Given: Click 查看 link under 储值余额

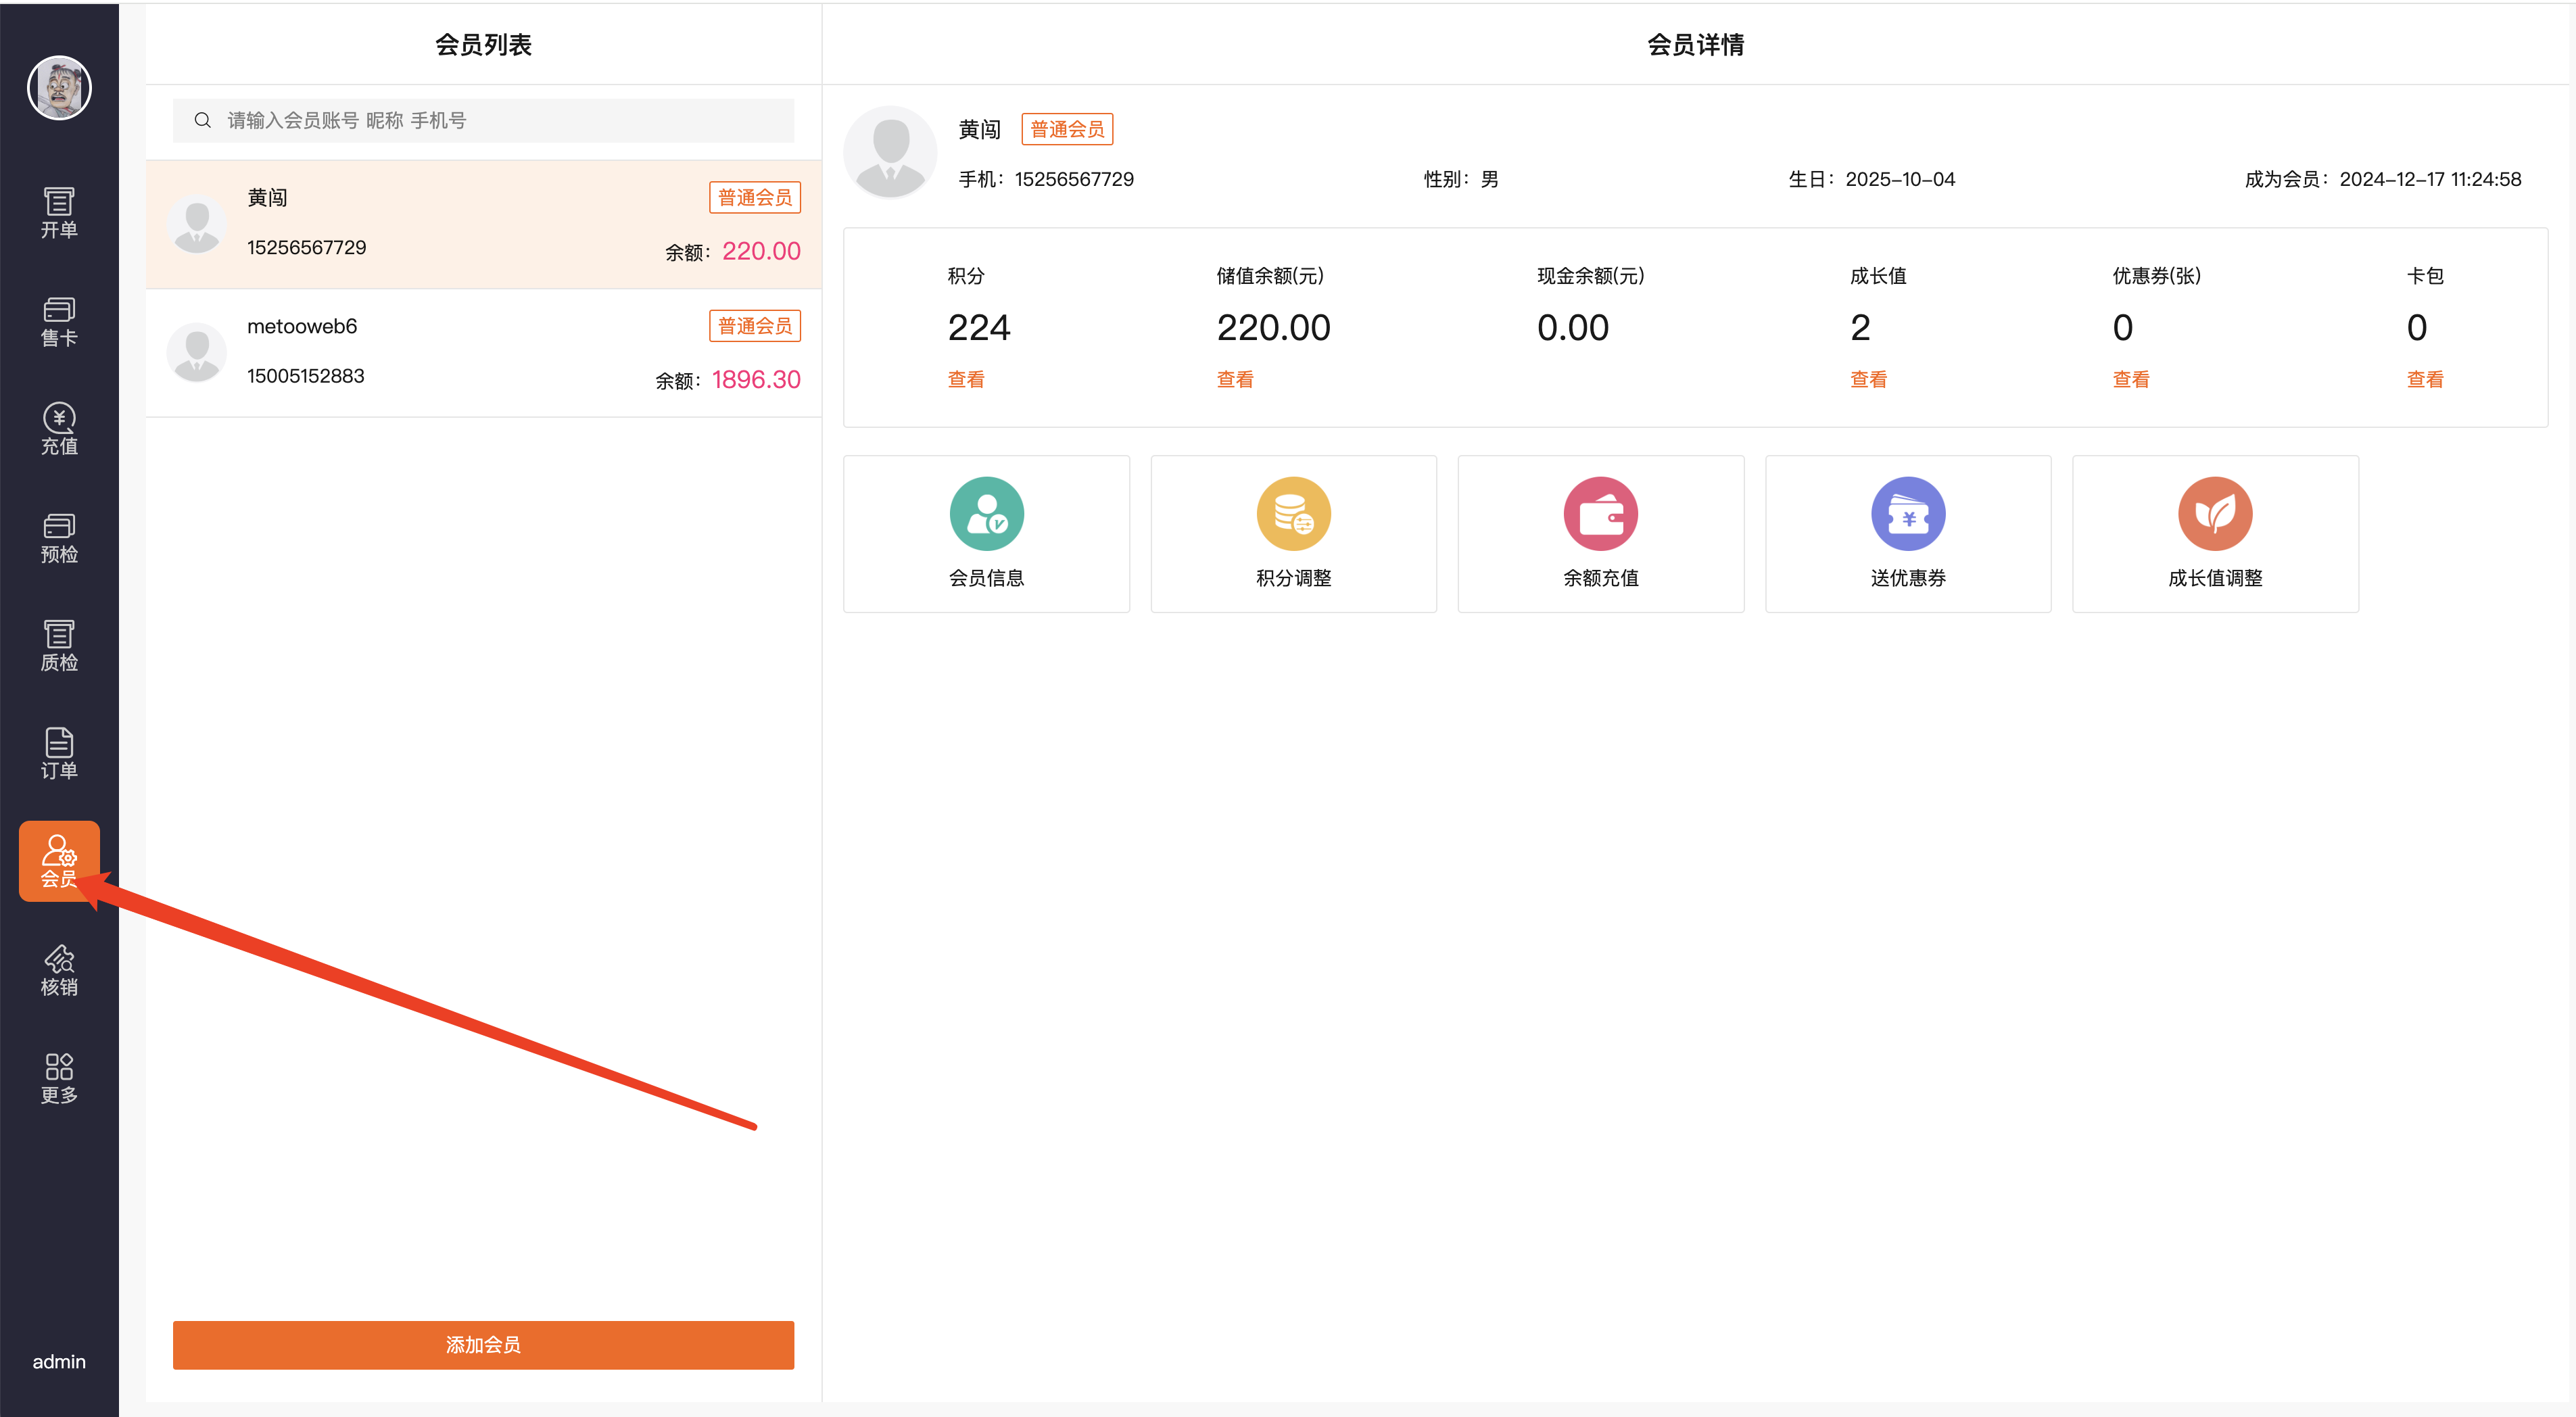Looking at the screenshot, I should coord(1235,379).
